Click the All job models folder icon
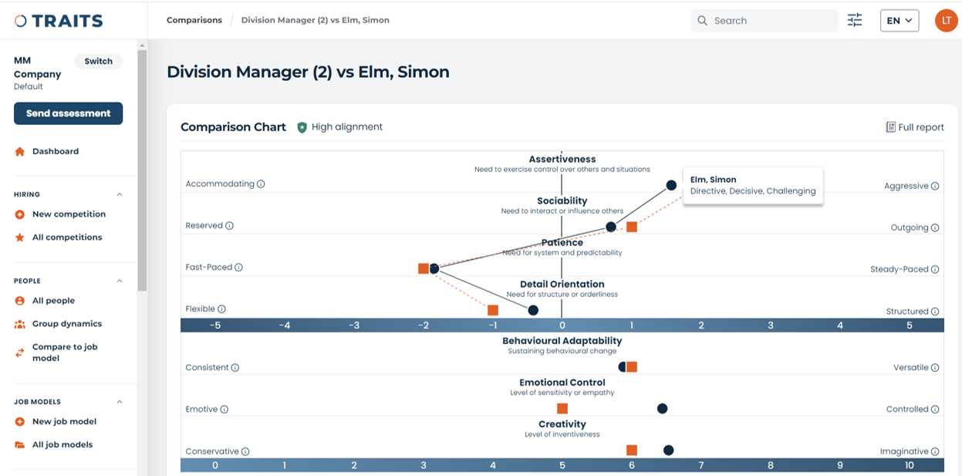Image resolution: width=962 pixels, height=476 pixels. click(x=22, y=444)
